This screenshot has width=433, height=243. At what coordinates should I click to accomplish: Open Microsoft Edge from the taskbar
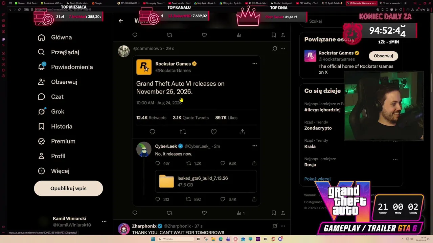(221, 239)
